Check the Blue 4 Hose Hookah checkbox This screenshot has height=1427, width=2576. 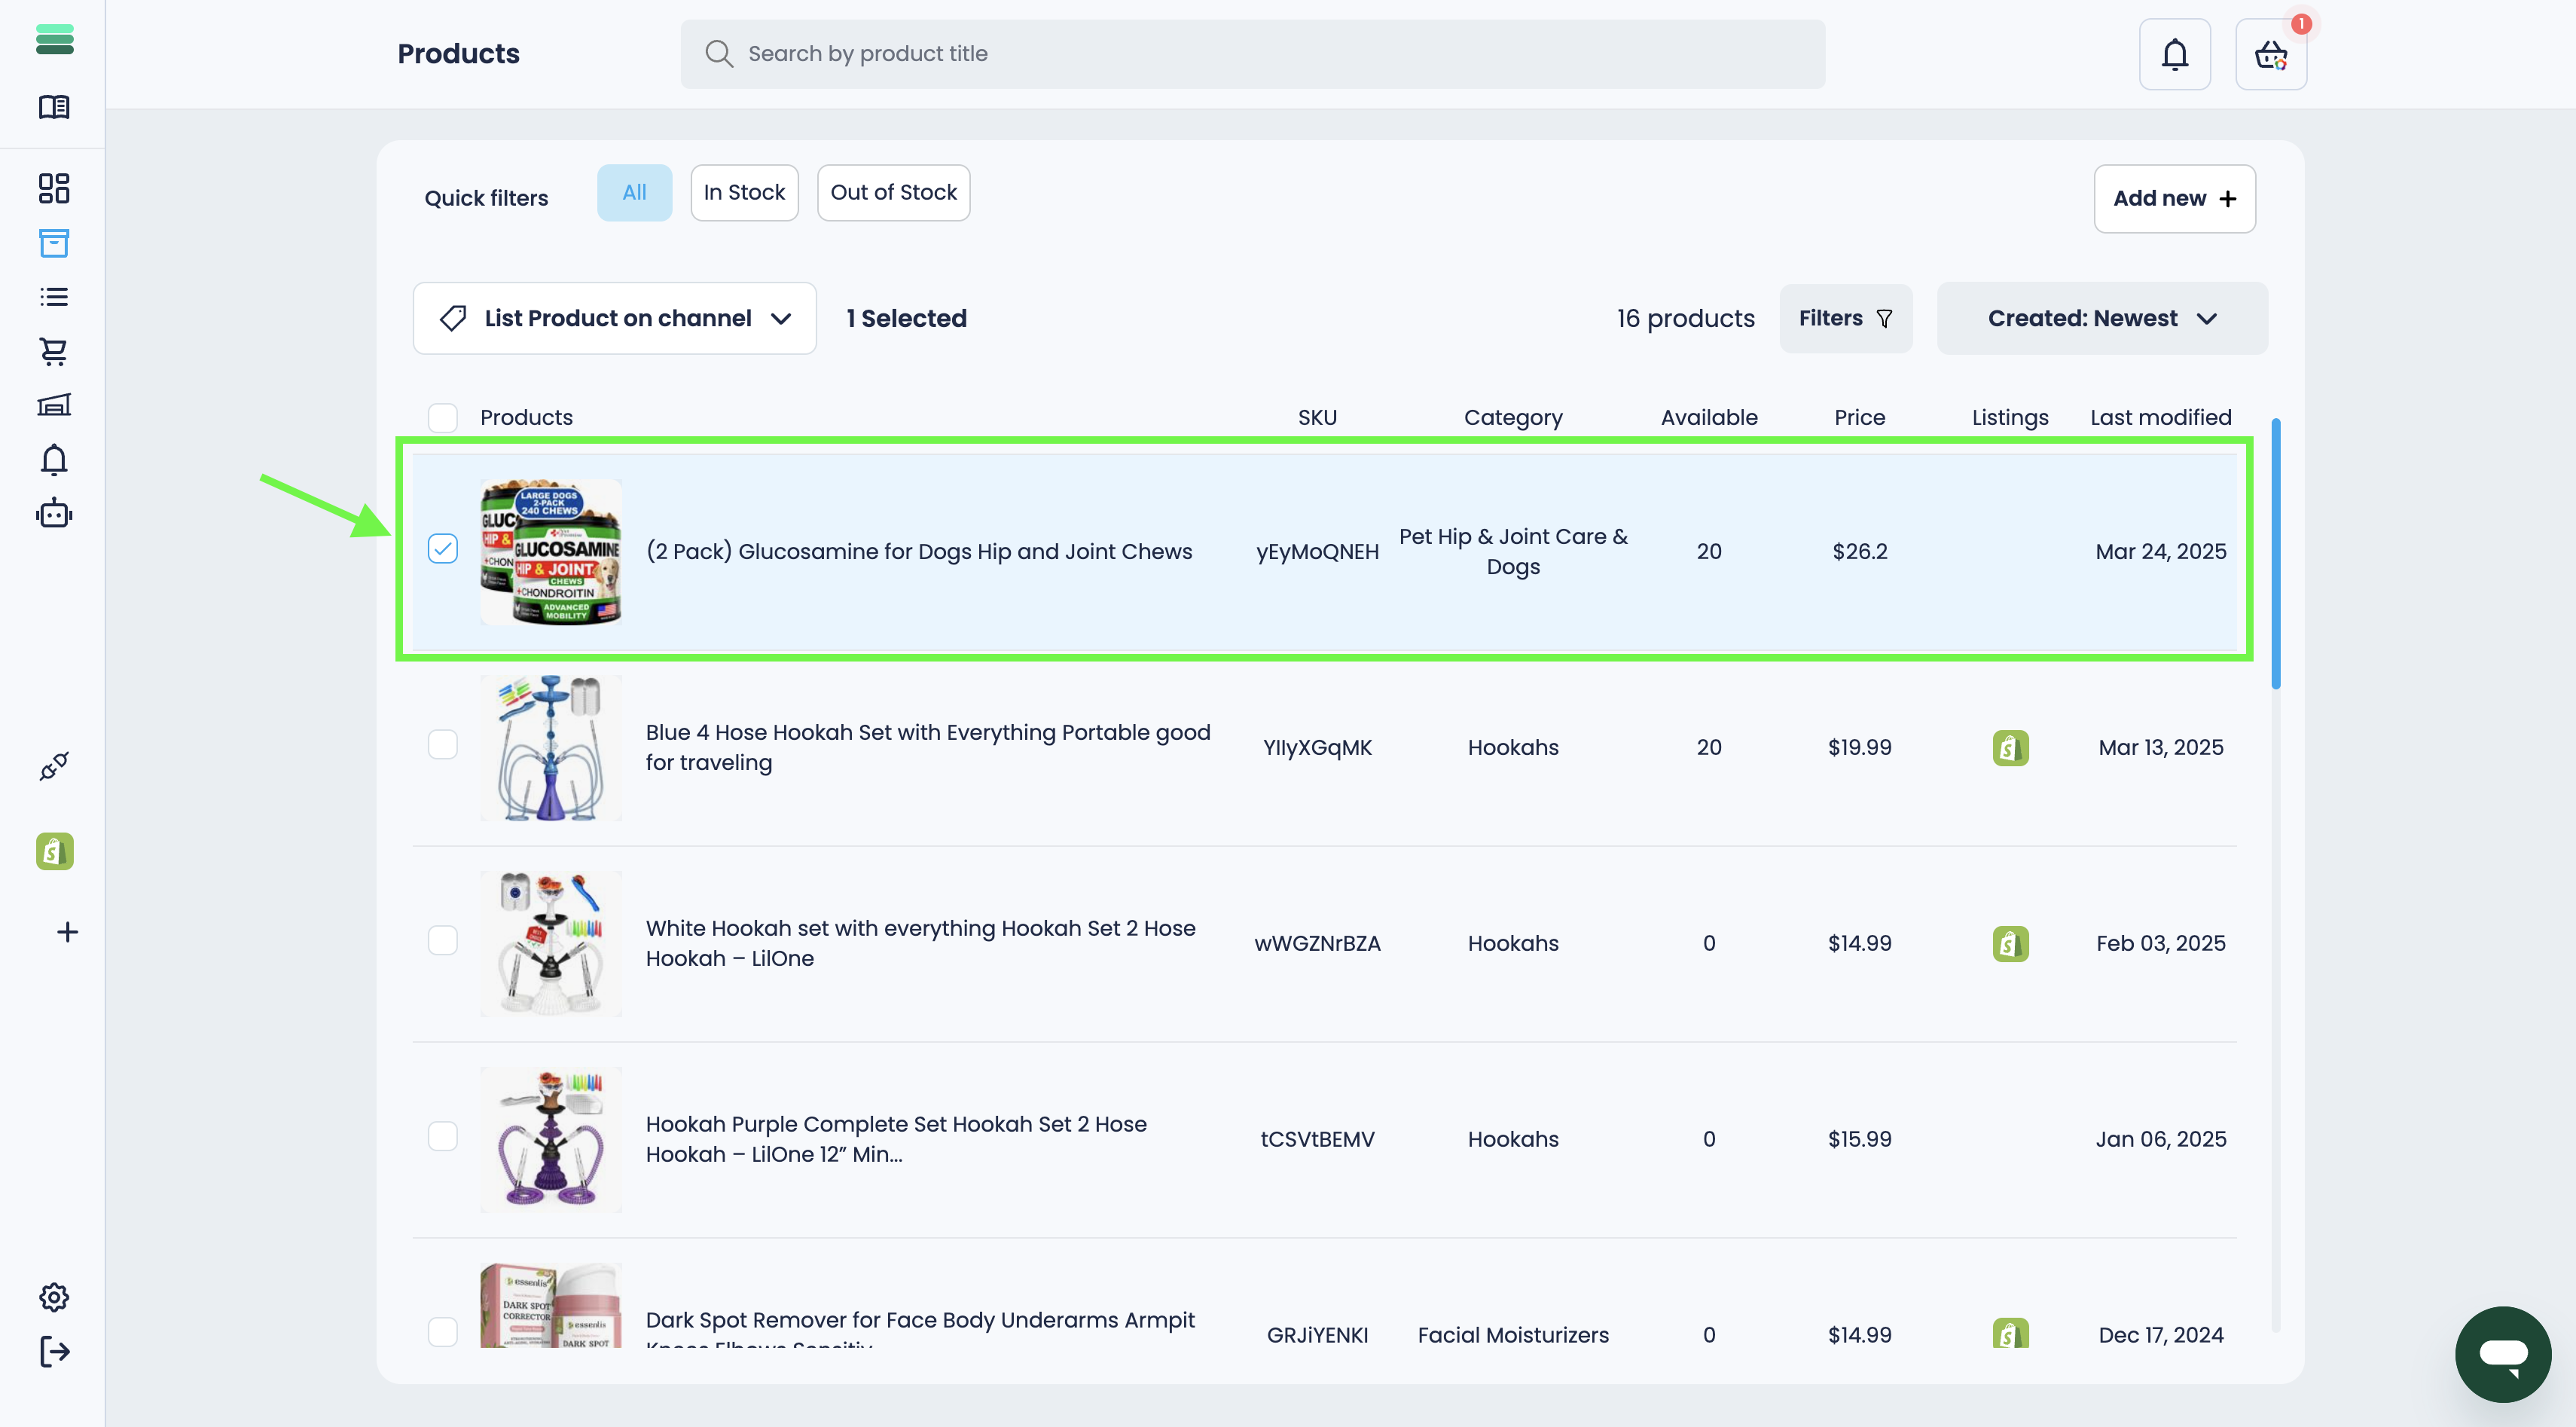(x=443, y=745)
